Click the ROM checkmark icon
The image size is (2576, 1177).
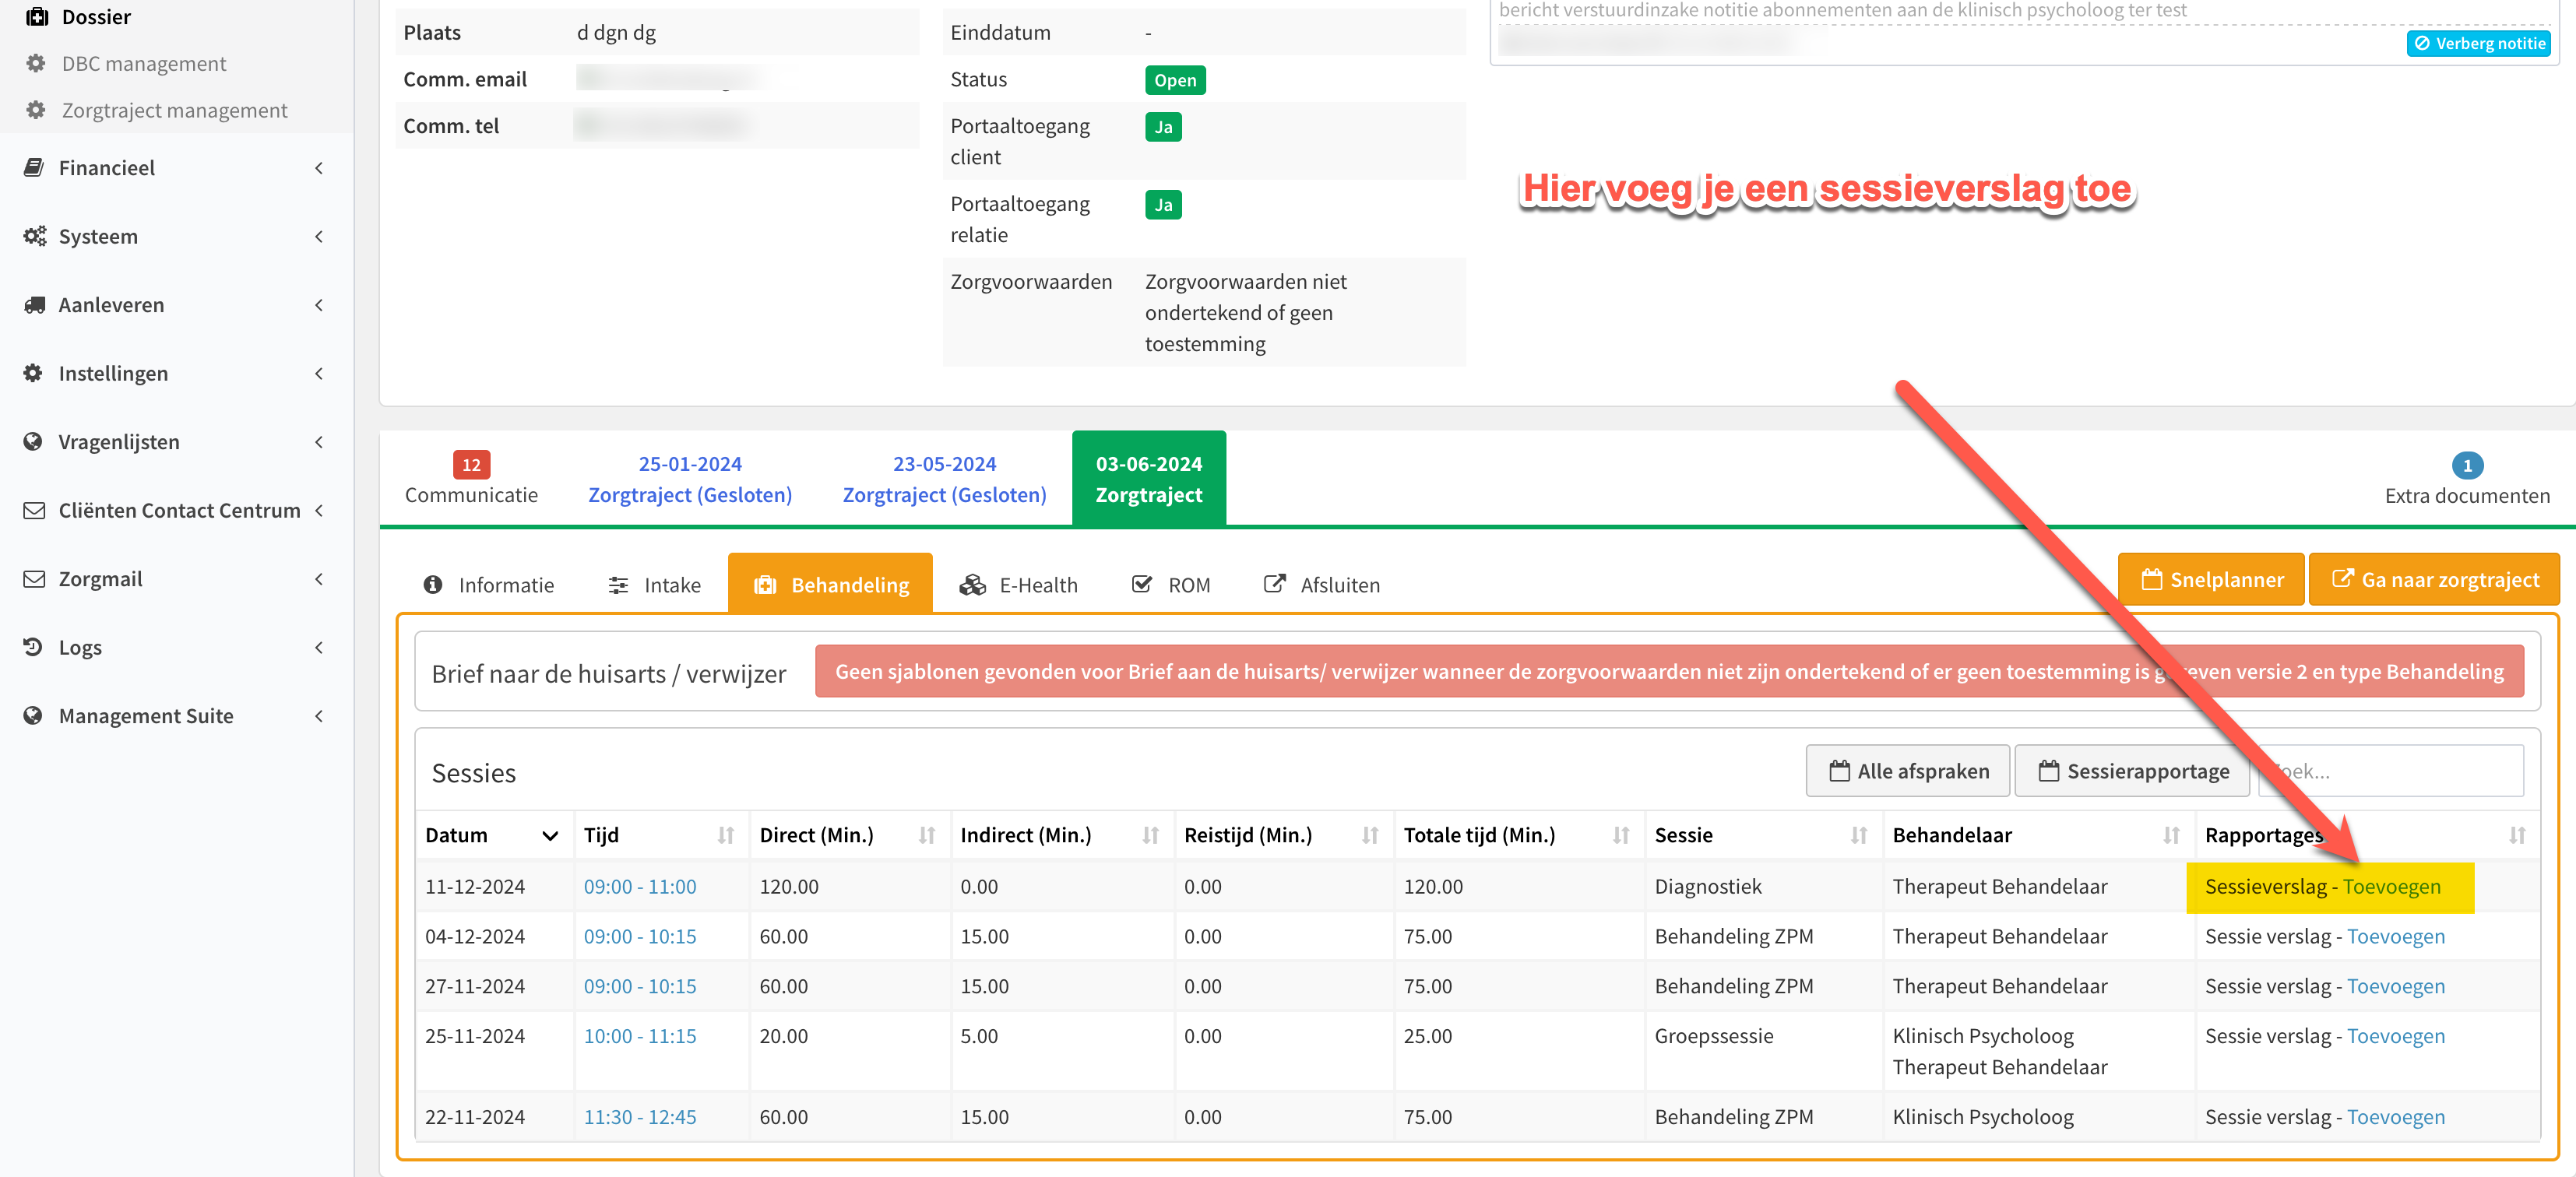point(1142,584)
